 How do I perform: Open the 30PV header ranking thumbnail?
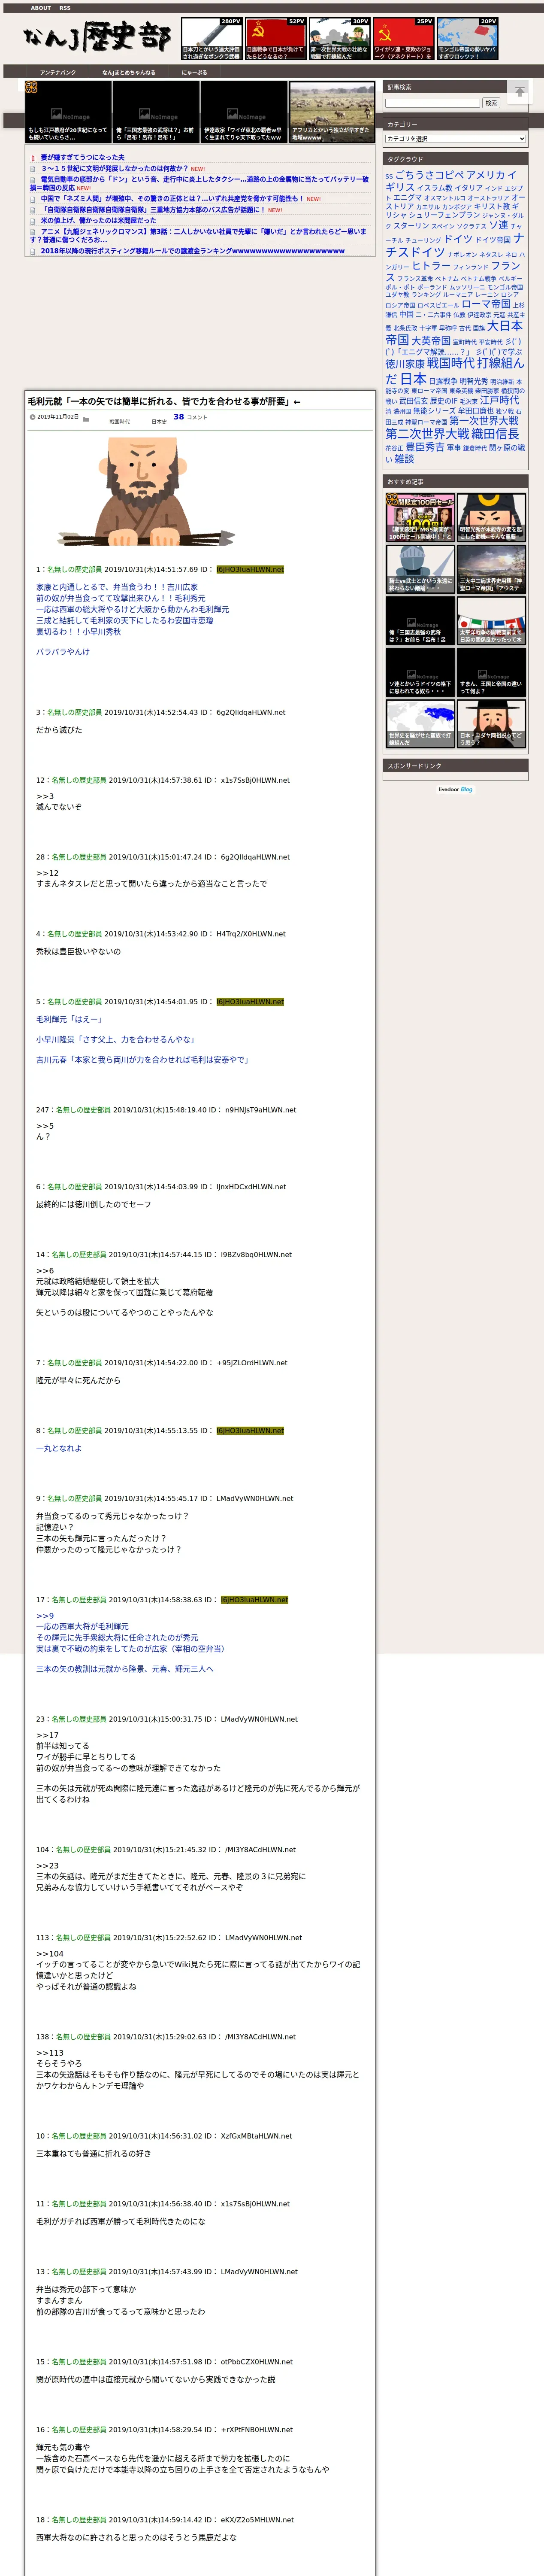click(339, 39)
